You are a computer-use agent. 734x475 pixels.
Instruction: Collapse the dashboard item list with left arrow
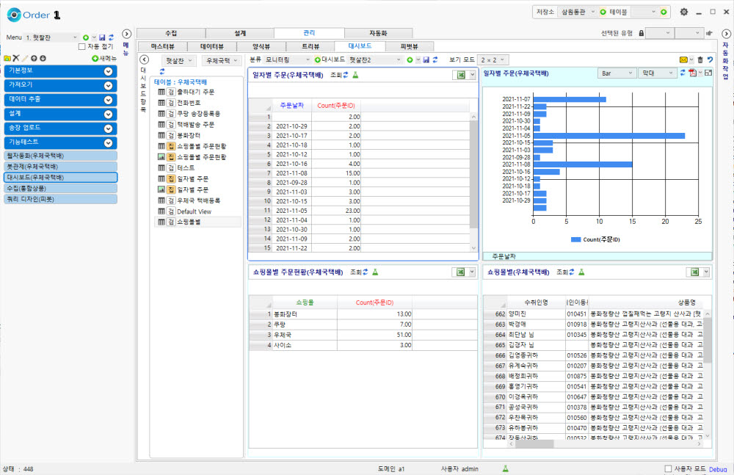(x=144, y=59)
